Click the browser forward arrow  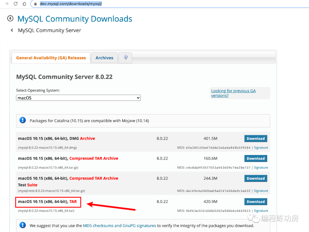(7, 4)
